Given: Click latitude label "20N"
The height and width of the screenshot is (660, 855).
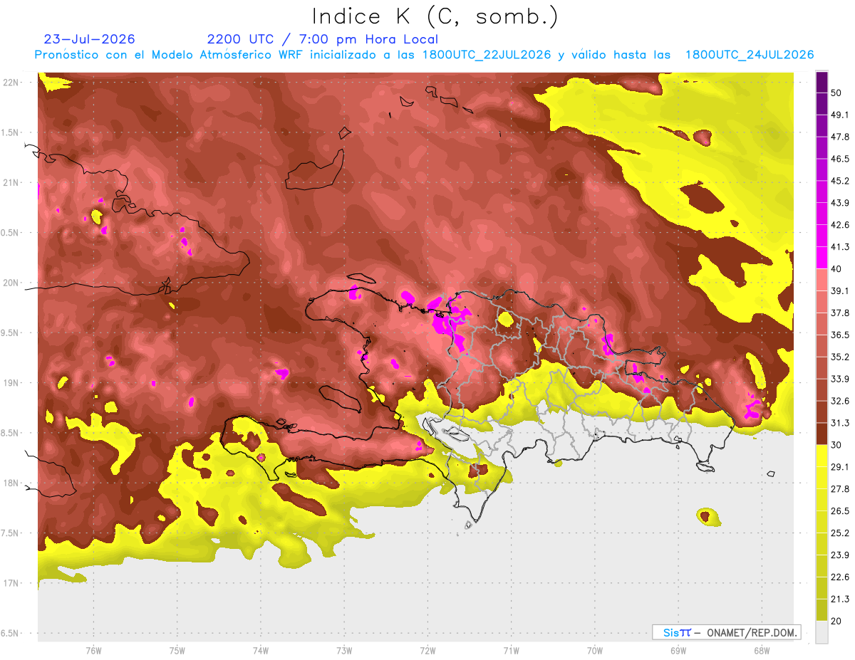Looking at the screenshot, I should (11, 283).
